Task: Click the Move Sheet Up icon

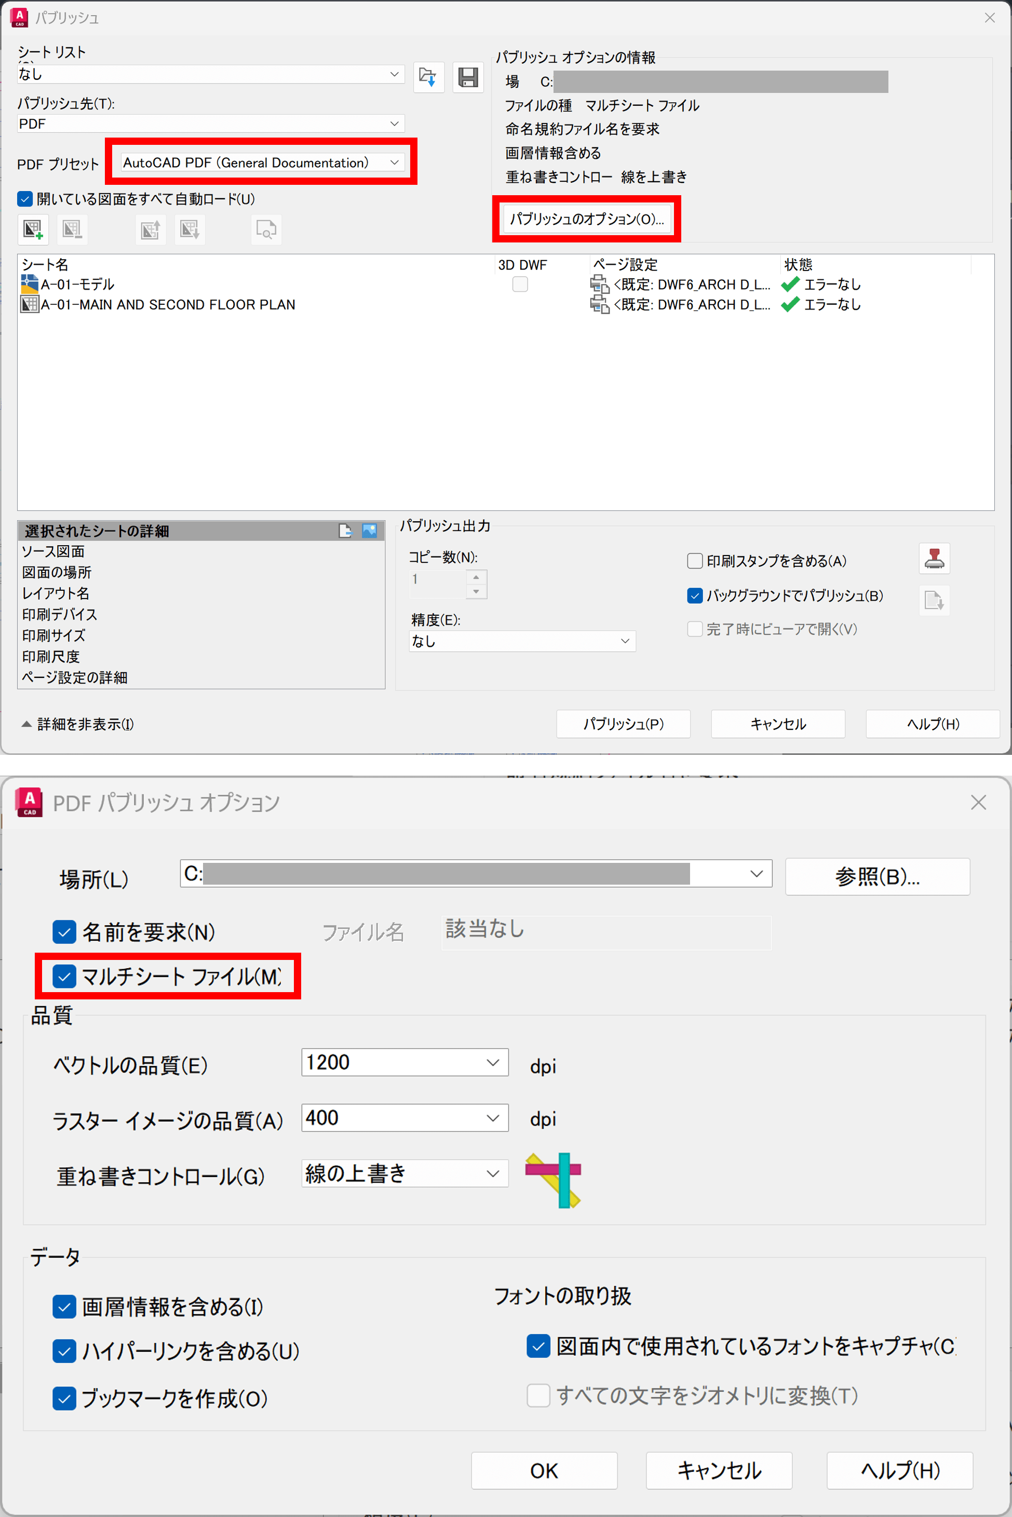Action: (151, 229)
